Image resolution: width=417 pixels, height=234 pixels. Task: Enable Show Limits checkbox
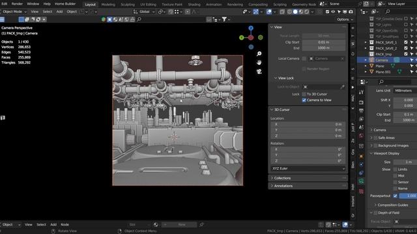point(395,169)
